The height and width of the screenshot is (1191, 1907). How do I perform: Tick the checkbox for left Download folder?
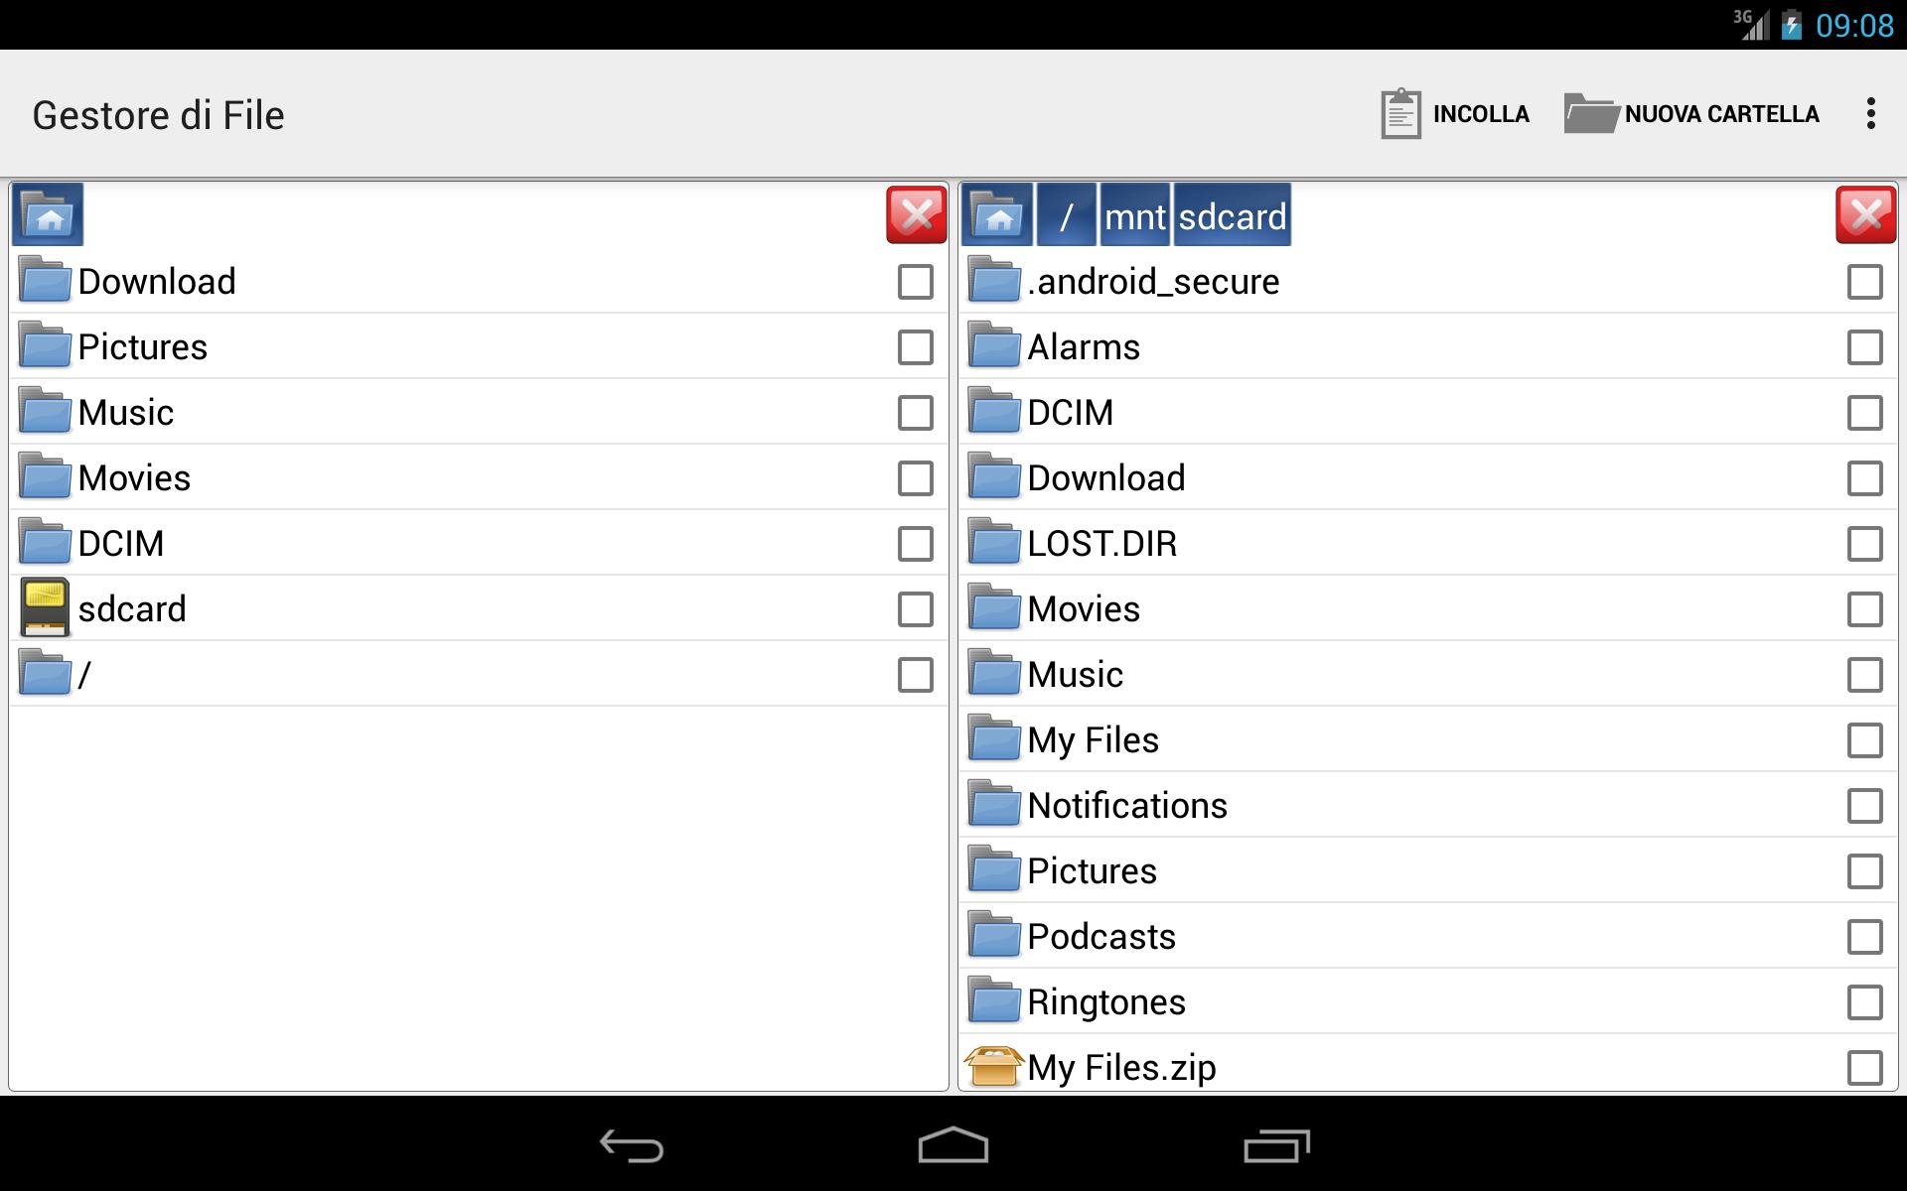[916, 282]
